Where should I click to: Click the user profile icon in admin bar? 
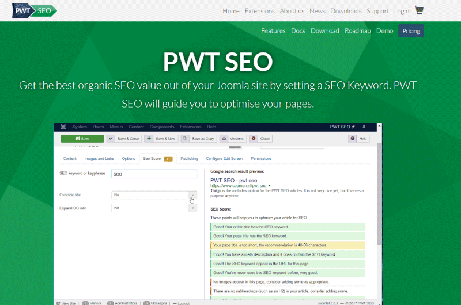(x=364, y=127)
